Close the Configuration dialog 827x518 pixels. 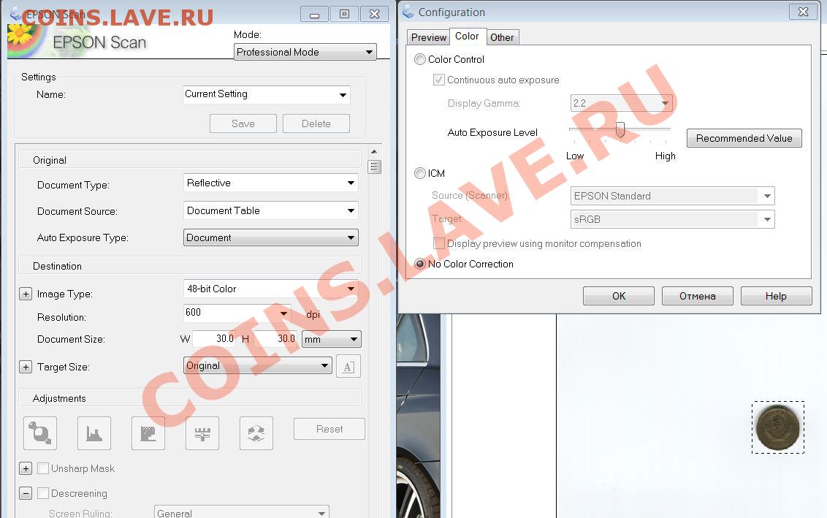[x=804, y=12]
